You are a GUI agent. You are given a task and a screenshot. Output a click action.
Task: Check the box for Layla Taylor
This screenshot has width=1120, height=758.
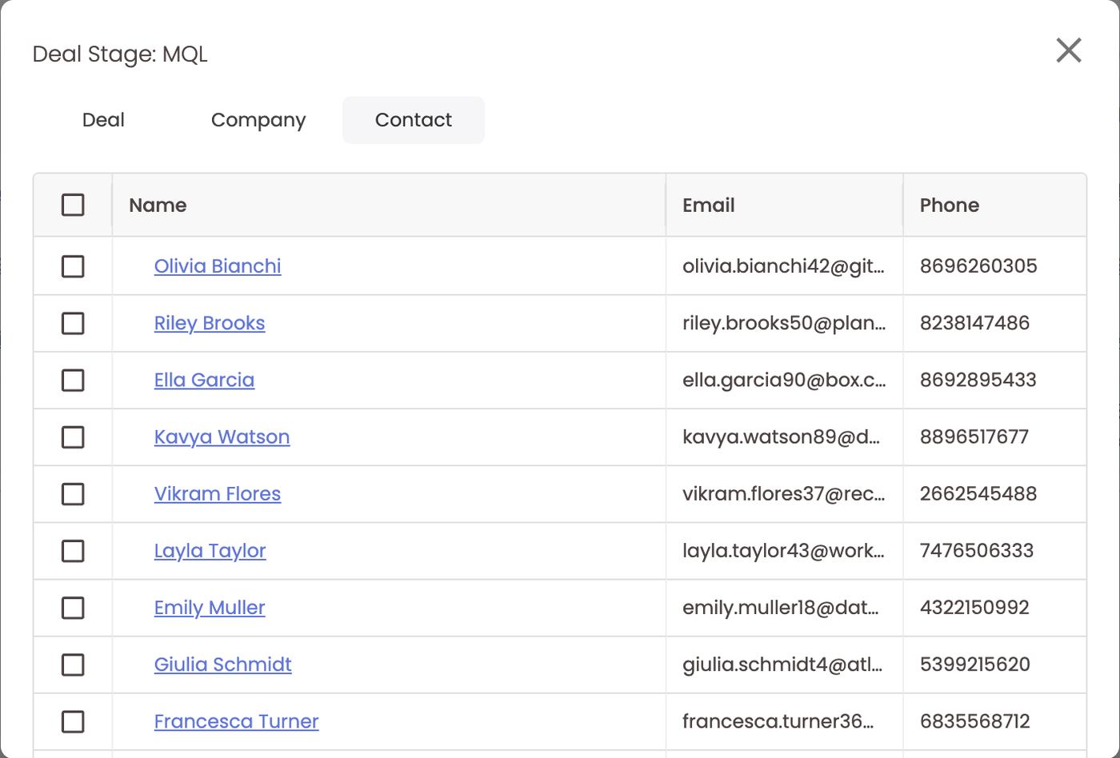pos(73,551)
